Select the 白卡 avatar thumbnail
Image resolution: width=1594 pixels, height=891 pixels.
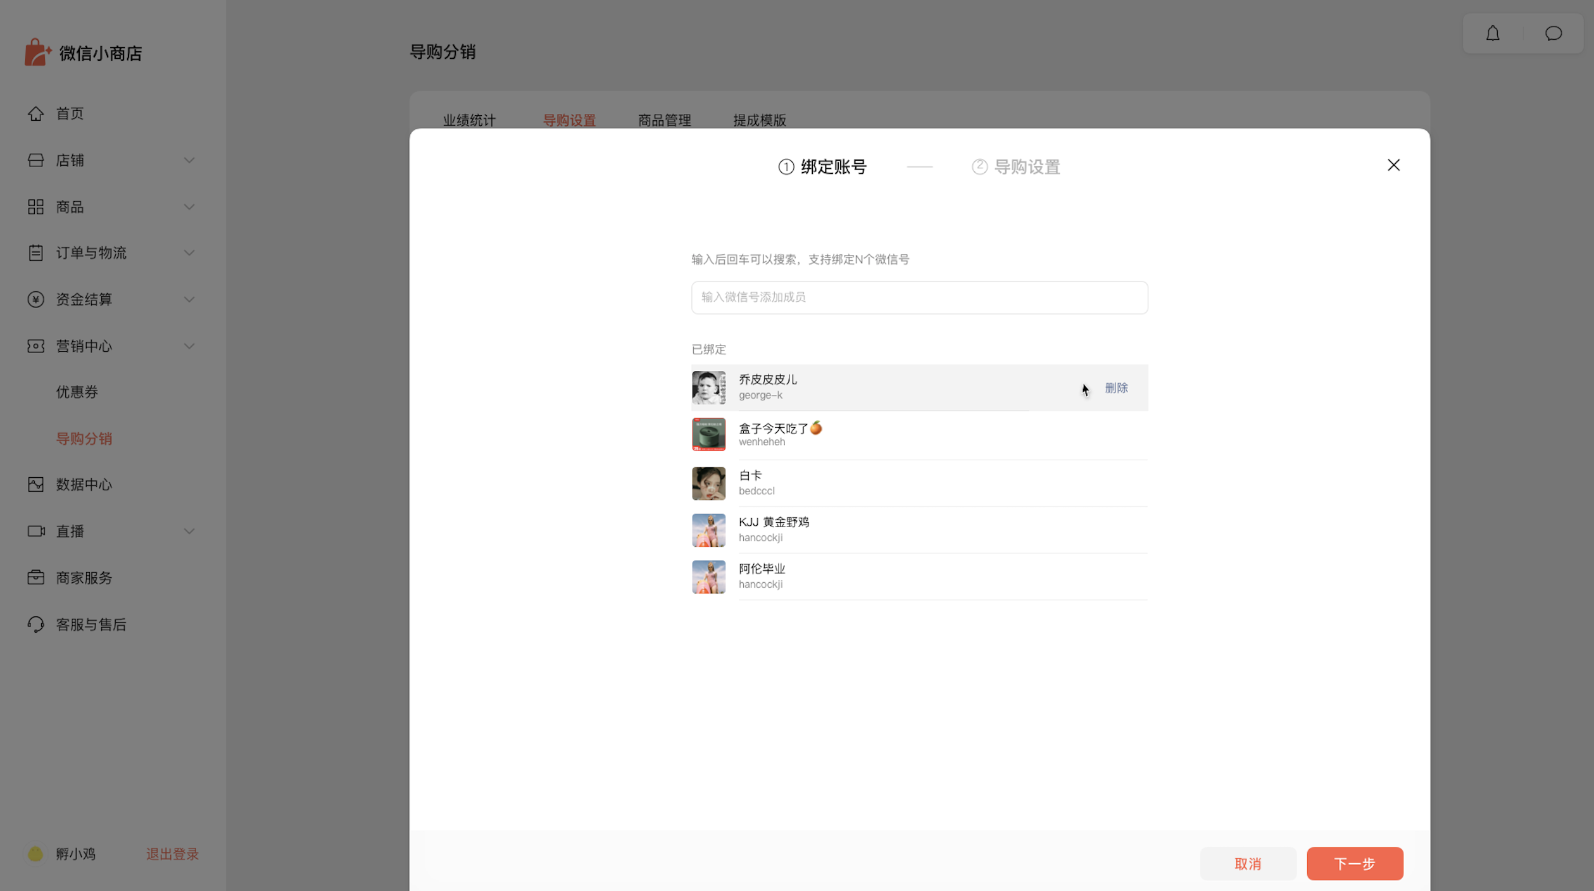pos(708,483)
